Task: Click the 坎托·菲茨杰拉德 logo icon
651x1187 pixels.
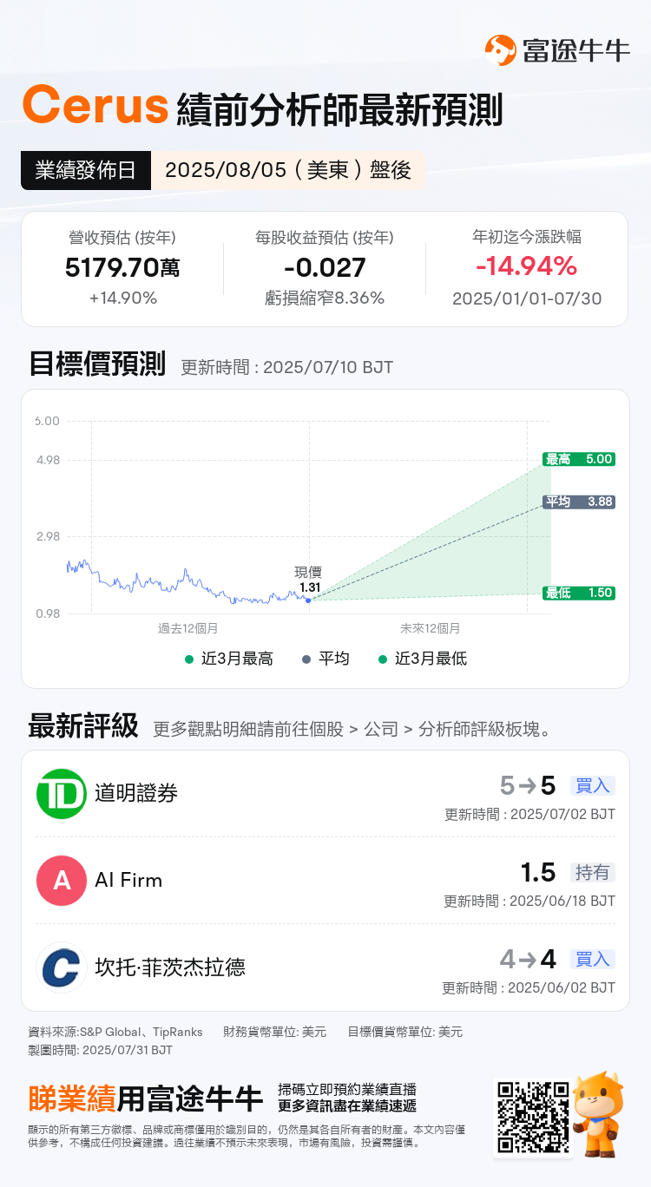Action: [62, 967]
